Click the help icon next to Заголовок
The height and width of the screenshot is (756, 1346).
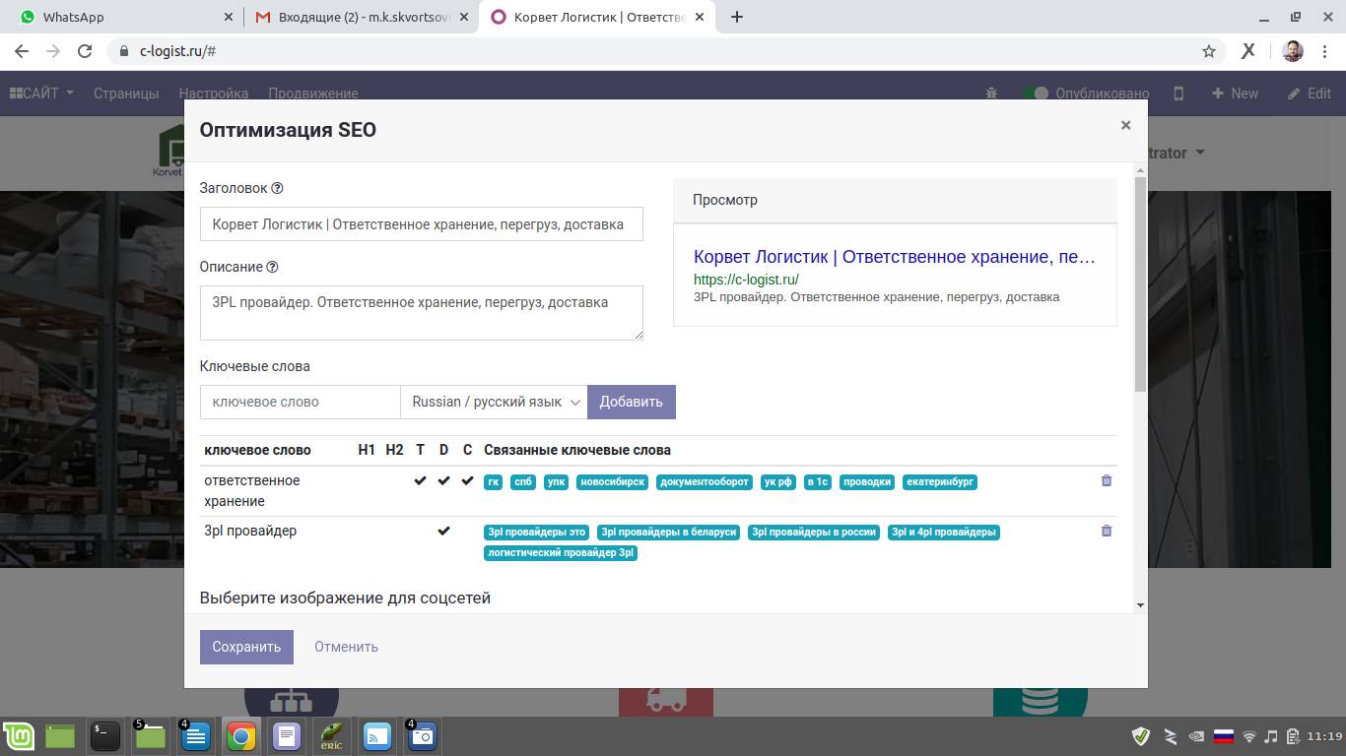pyautogui.click(x=277, y=188)
